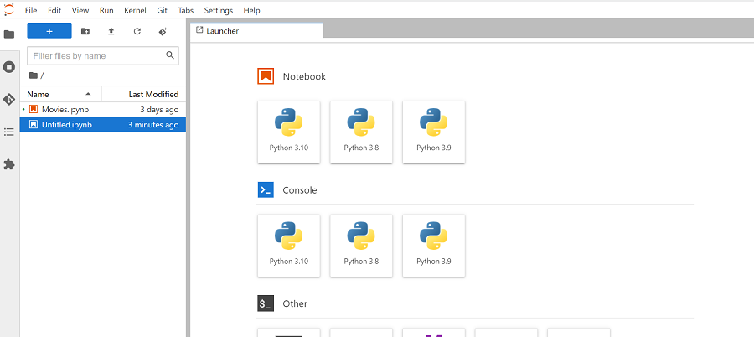Open the Git menu

pyautogui.click(x=162, y=10)
